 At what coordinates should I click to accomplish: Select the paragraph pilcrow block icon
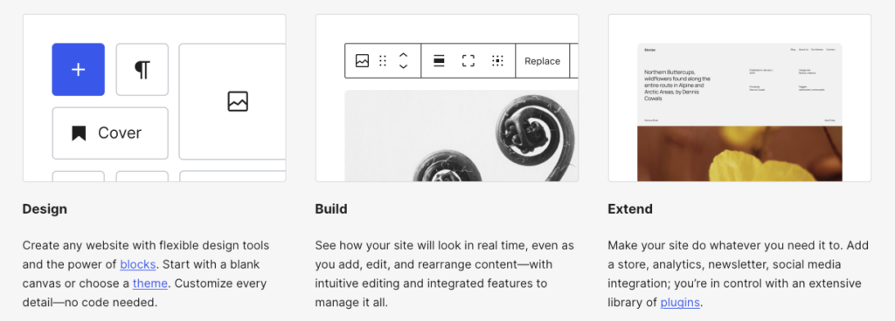pyautogui.click(x=142, y=70)
